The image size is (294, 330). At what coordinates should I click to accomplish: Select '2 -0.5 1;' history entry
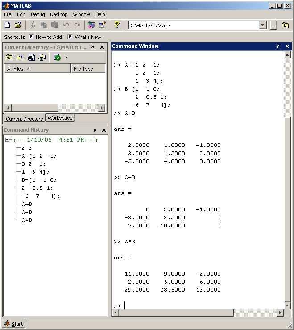click(37, 188)
